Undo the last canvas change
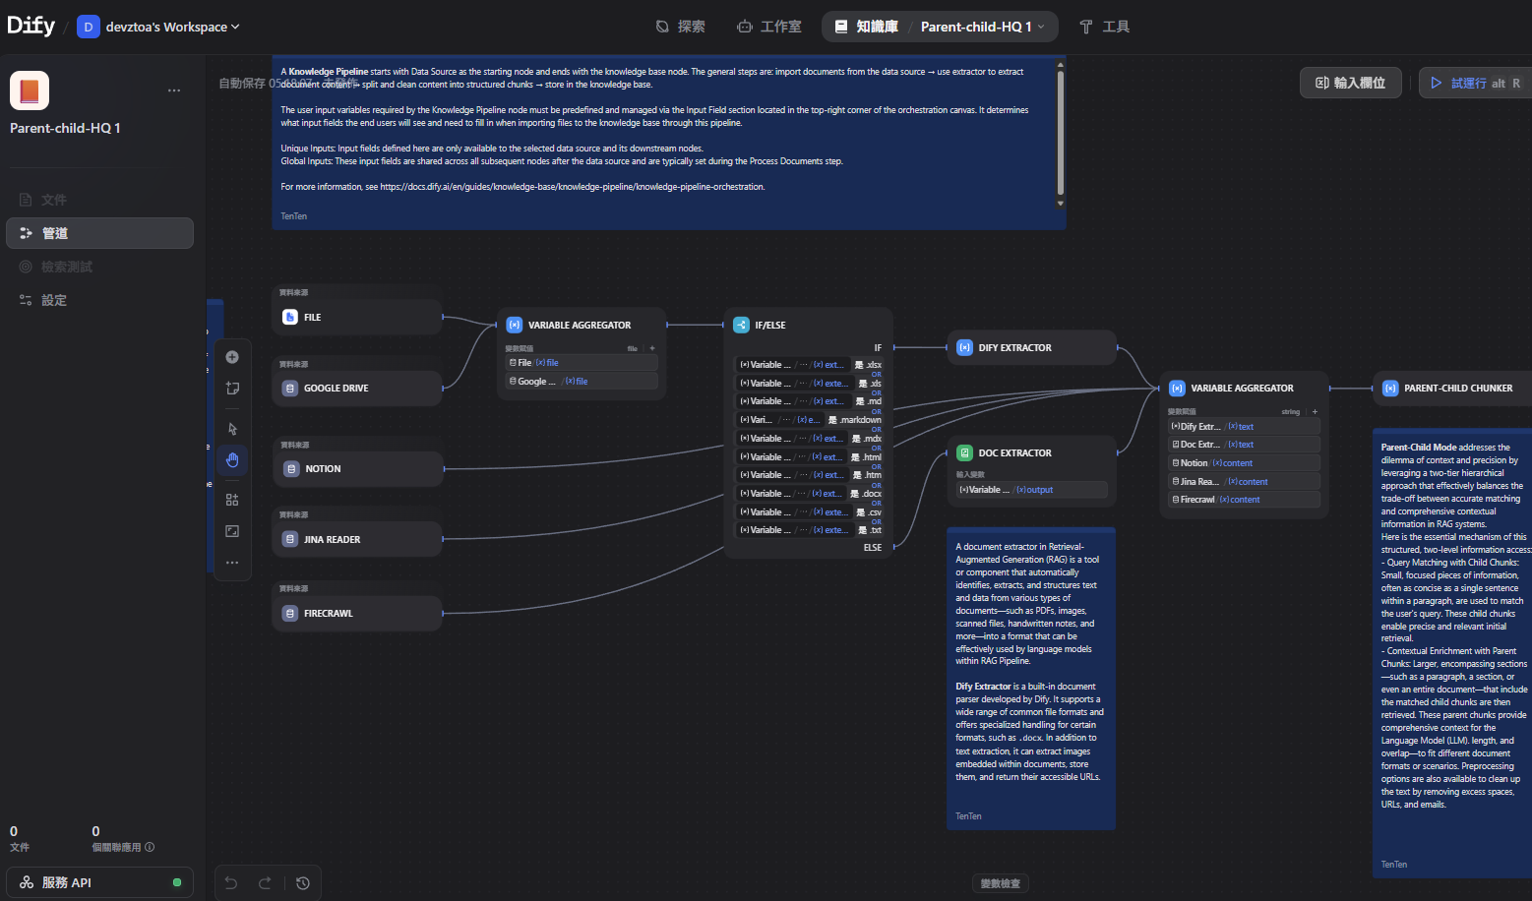This screenshot has height=901, width=1532. pyautogui.click(x=230, y=882)
